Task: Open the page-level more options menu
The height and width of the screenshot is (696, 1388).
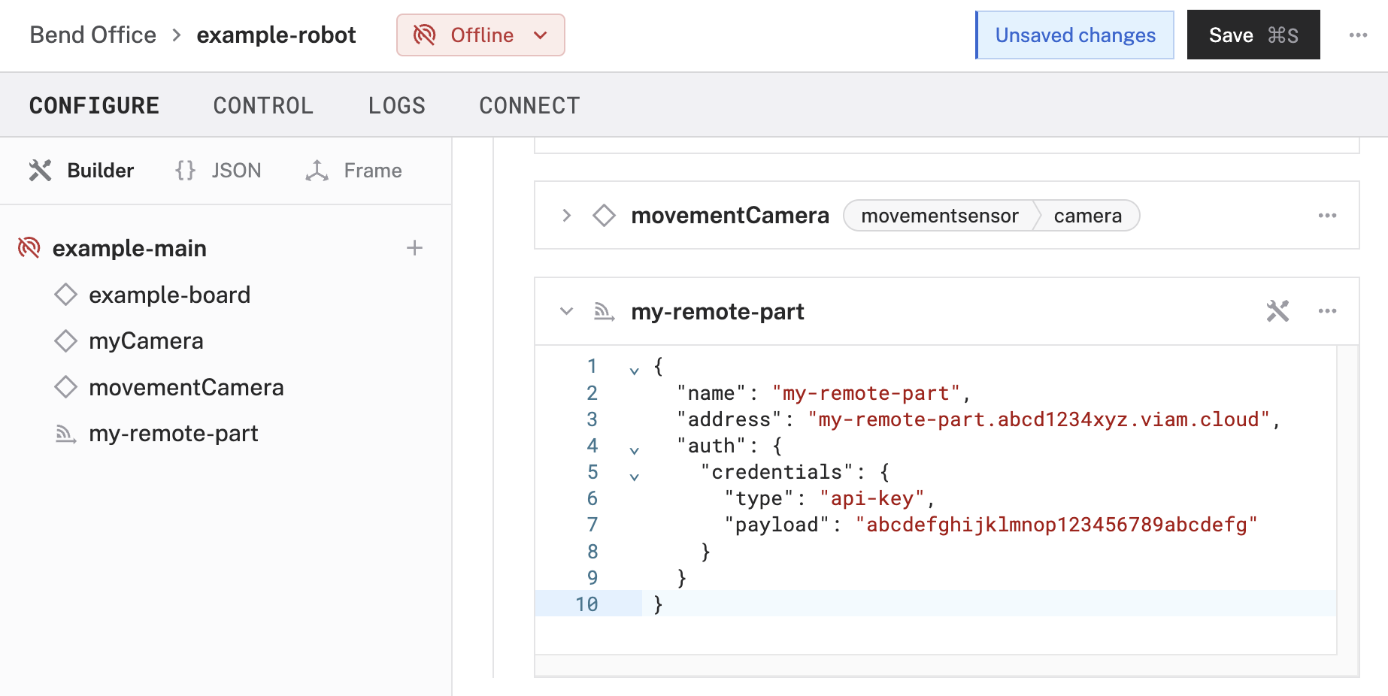Action: pyautogui.click(x=1358, y=35)
